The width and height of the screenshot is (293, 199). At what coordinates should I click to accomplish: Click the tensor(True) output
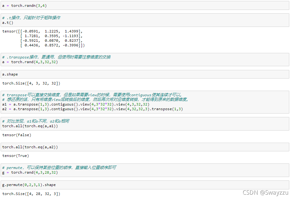tap(15, 156)
